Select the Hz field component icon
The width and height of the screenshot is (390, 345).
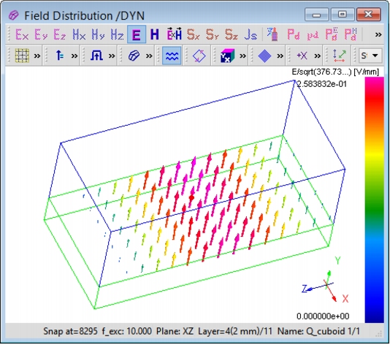[x=117, y=34]
